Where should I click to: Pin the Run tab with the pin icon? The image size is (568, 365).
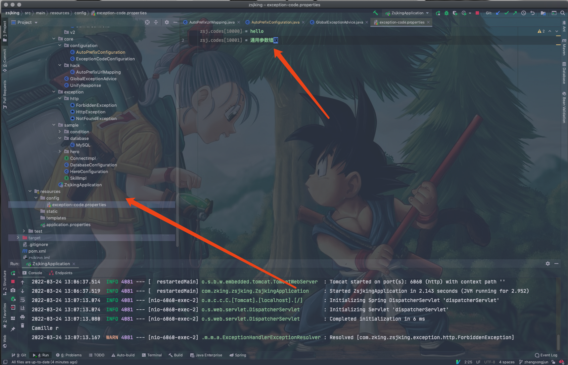coord(13,329)
